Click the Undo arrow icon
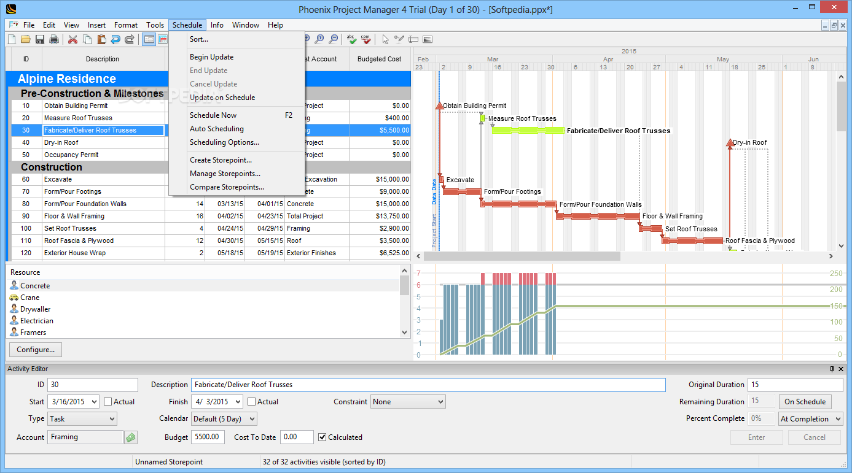Image resolution: width=852 pixels, height=473 pixels. coord(115,39)
